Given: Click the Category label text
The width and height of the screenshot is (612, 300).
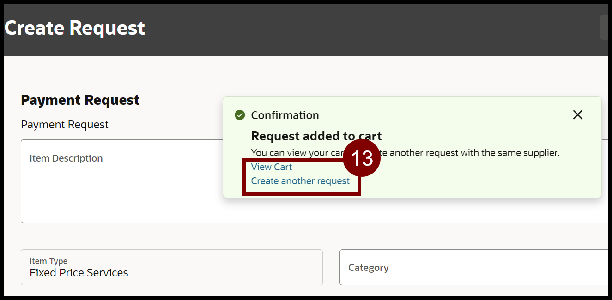Looking at the screenshot, I should coord(368,268).
